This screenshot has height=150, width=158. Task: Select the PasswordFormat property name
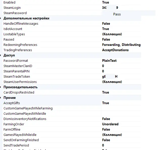click(16, 61)
